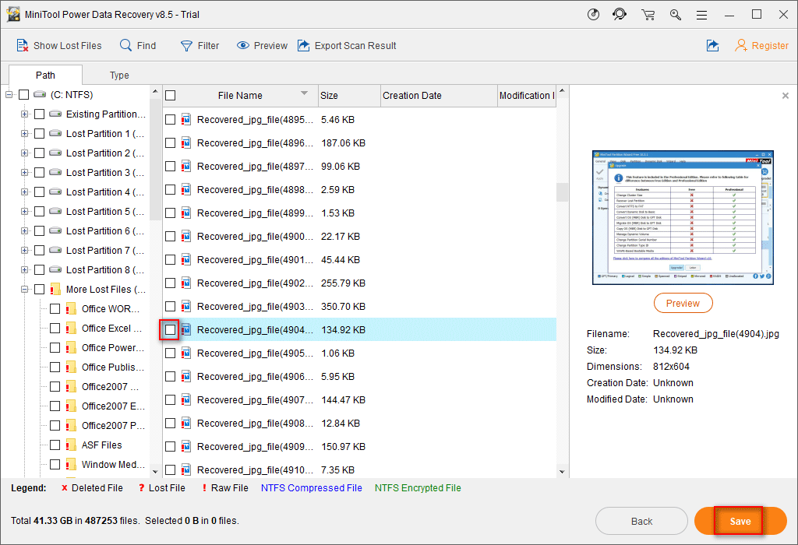Click the jpg icon of Recovered_jpg_file(4904)

click(x=185, y=330)
